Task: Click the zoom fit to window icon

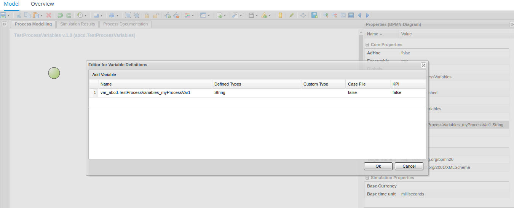Action: click(x=351, y=15)
